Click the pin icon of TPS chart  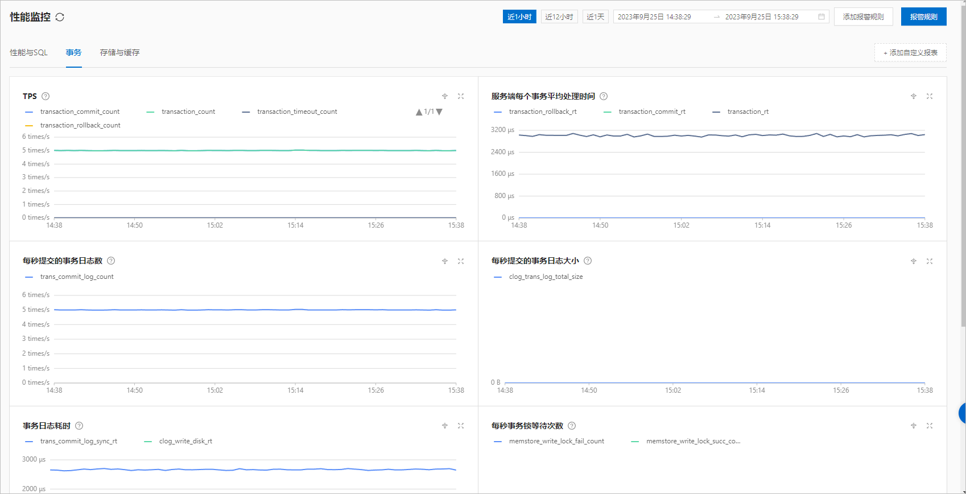tap(445, 96)
